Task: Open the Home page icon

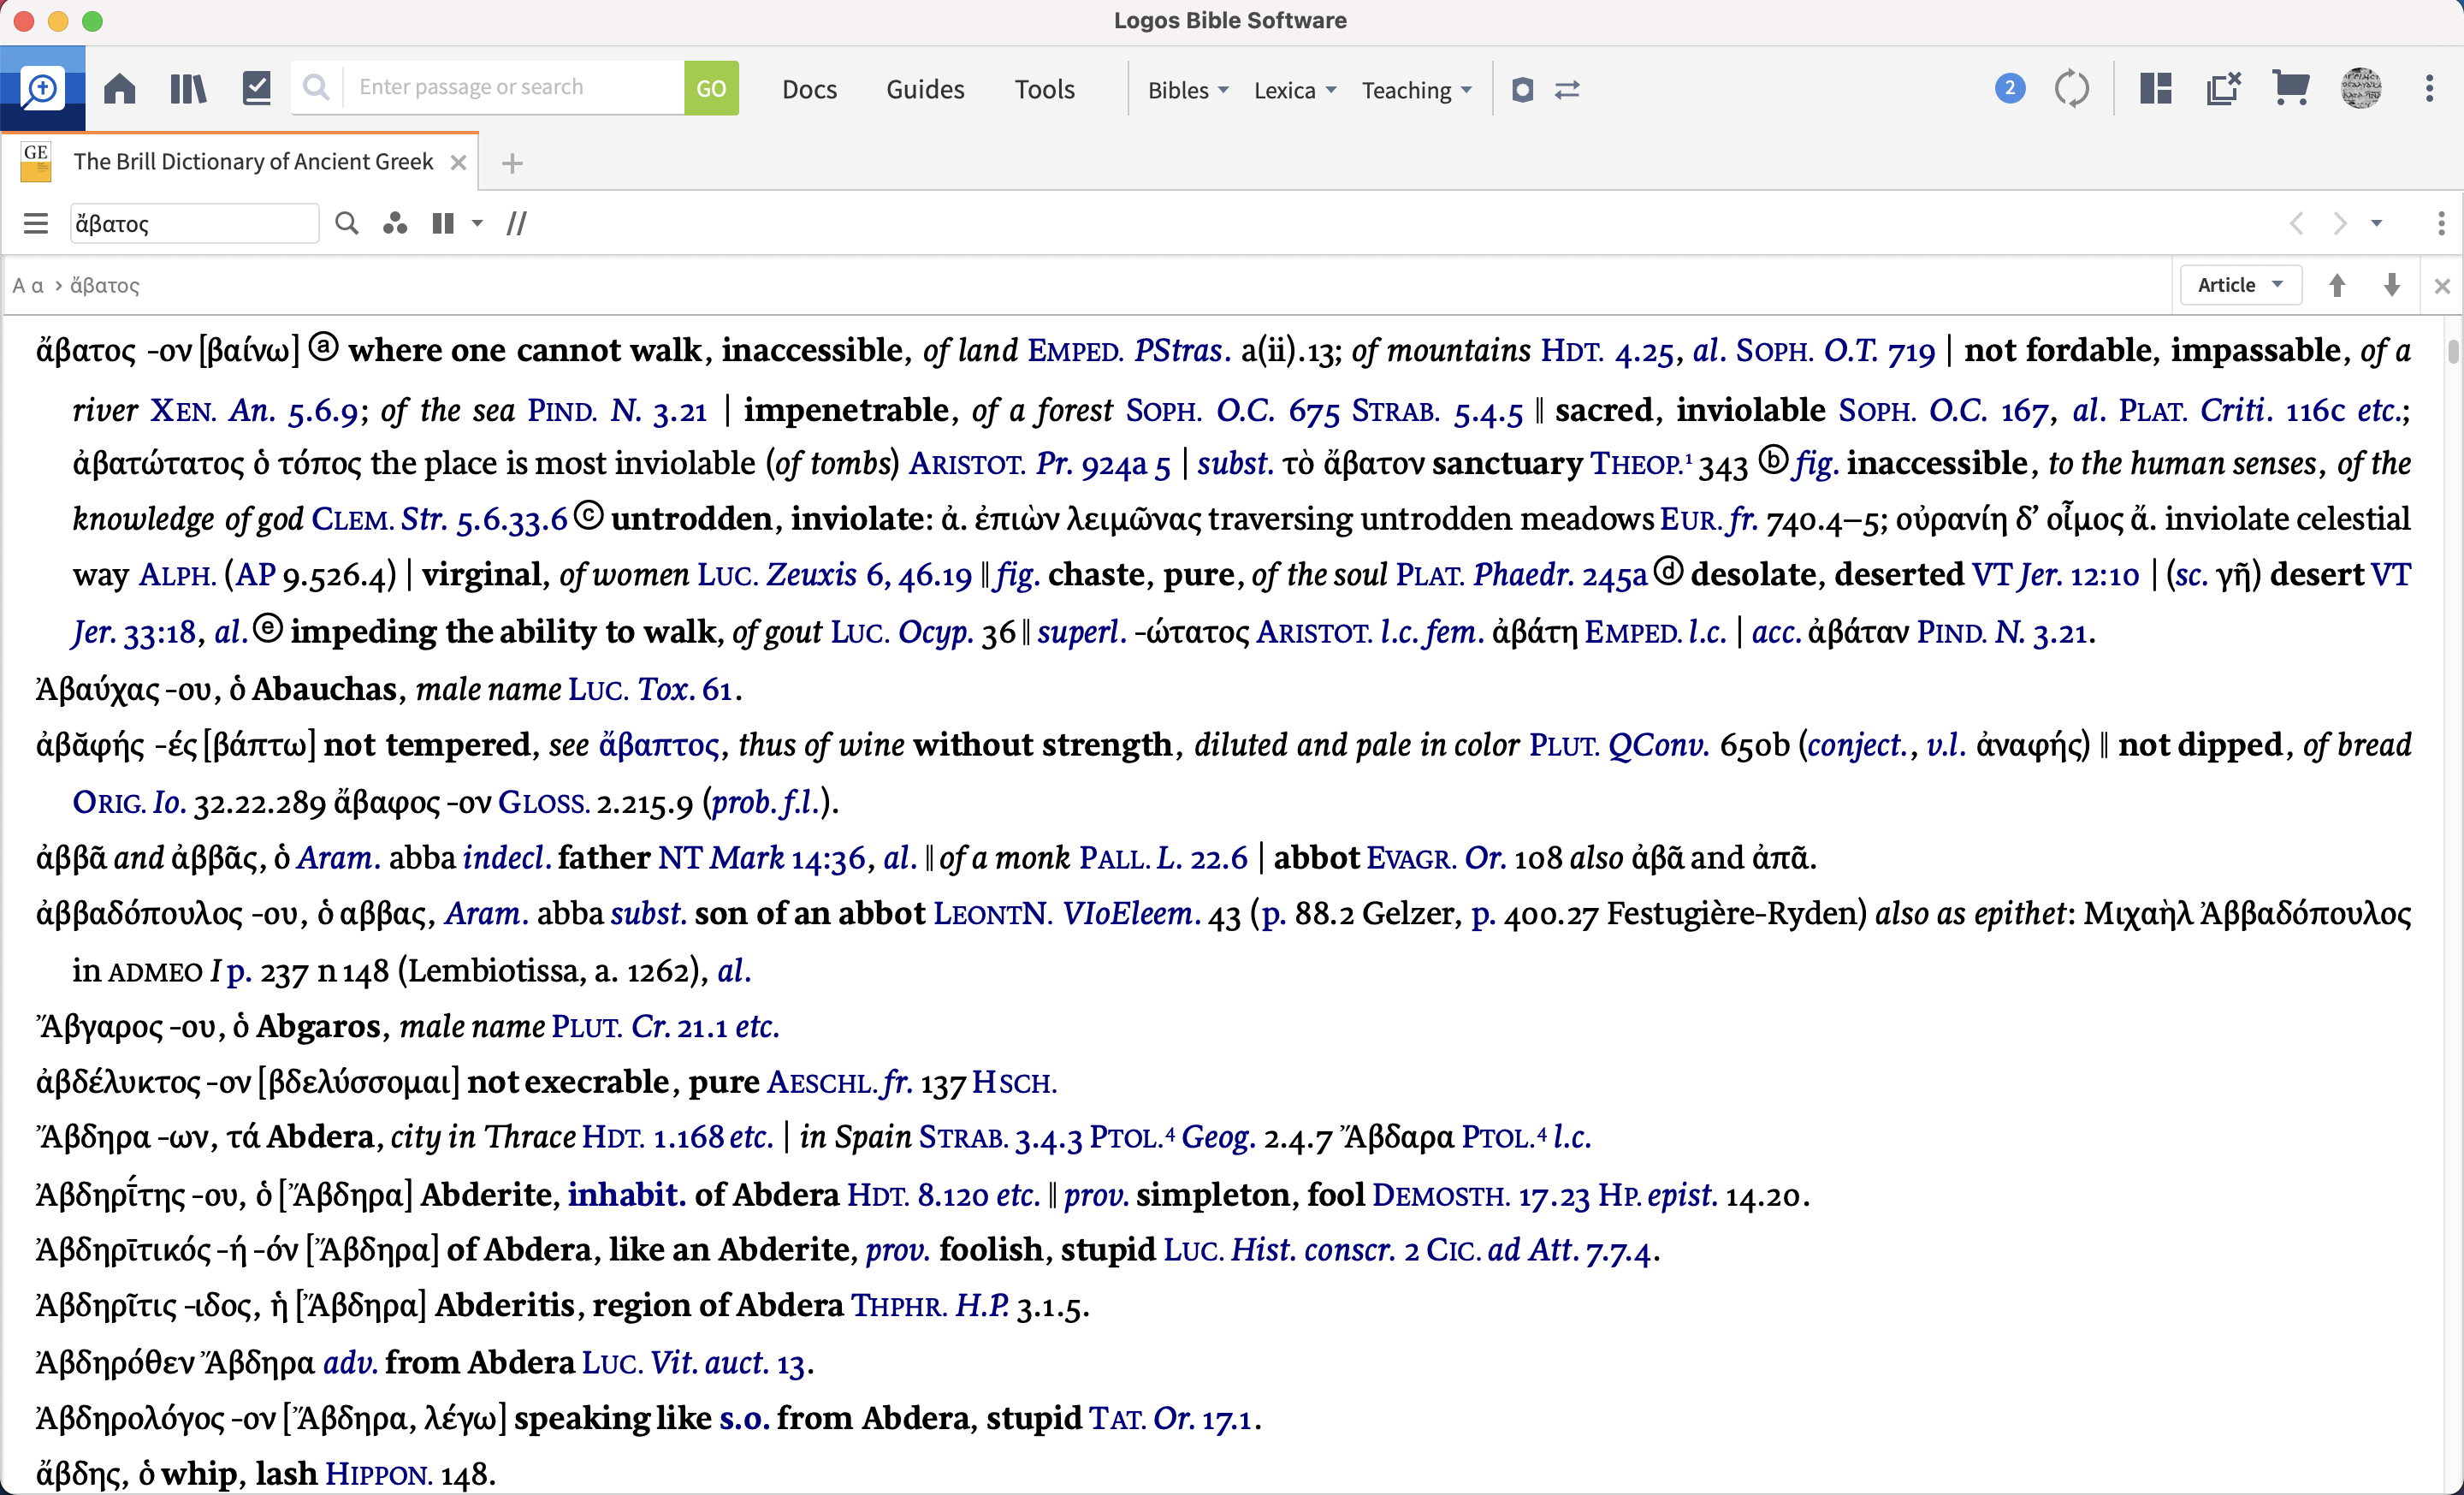Action: coord(119,89)
